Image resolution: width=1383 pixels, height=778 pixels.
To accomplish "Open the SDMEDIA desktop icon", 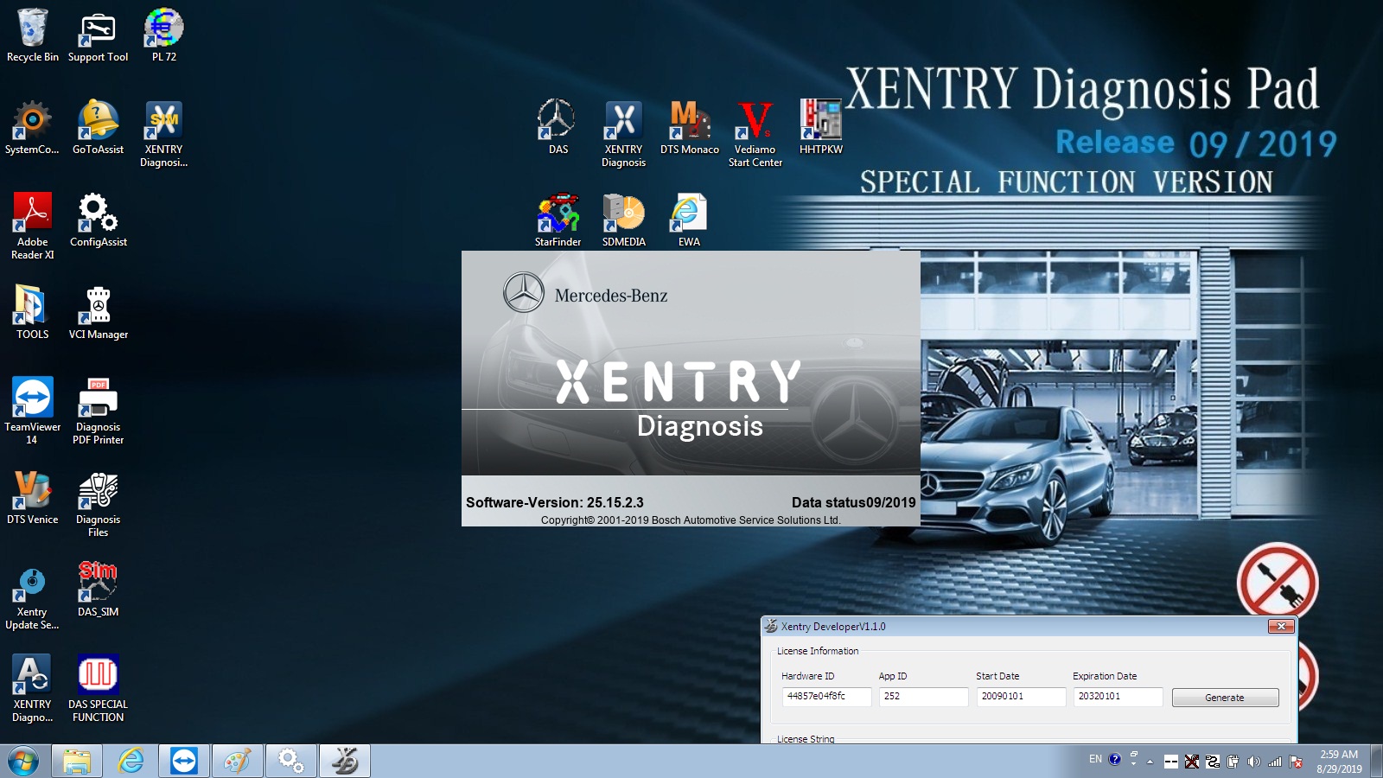I will pyautogui.click(x=623, y=220).
